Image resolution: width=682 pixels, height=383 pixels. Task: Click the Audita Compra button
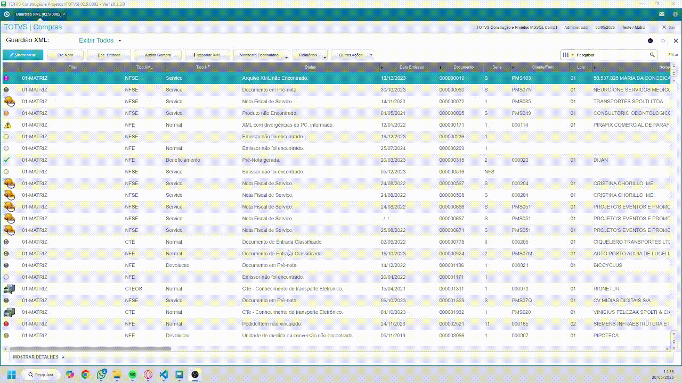(158, 55)
